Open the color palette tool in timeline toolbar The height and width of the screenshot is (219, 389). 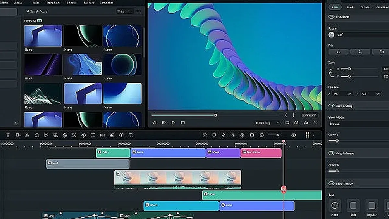pyautogui.click(x=46, y=135)
